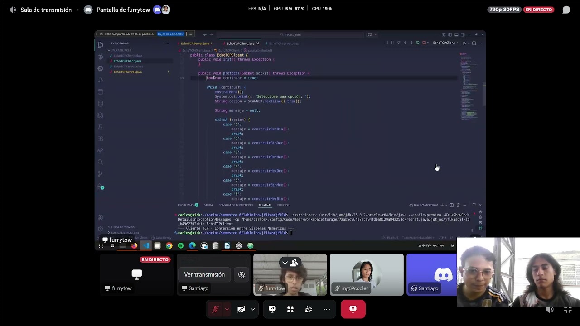
Task: Expand LÍNEA DE TIEMPO section
Action: coord(121,227)
